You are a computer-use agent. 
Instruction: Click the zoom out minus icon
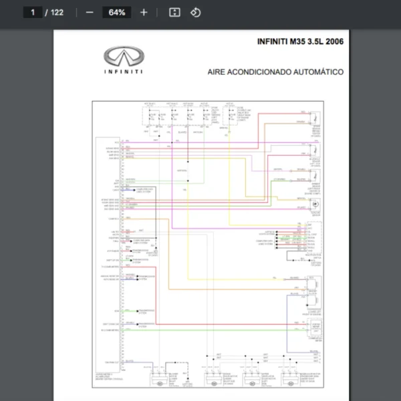point(90,13)
